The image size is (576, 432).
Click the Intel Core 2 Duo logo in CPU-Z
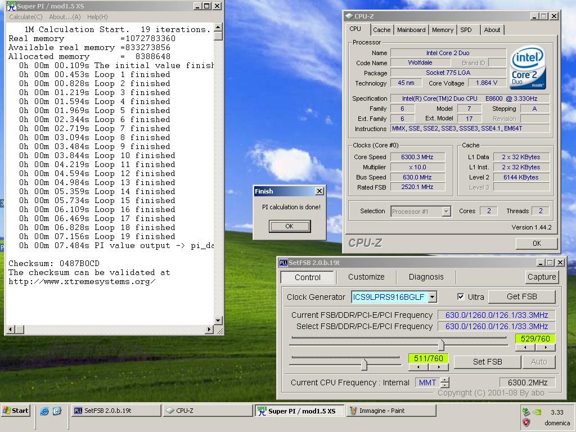(528, 67)
